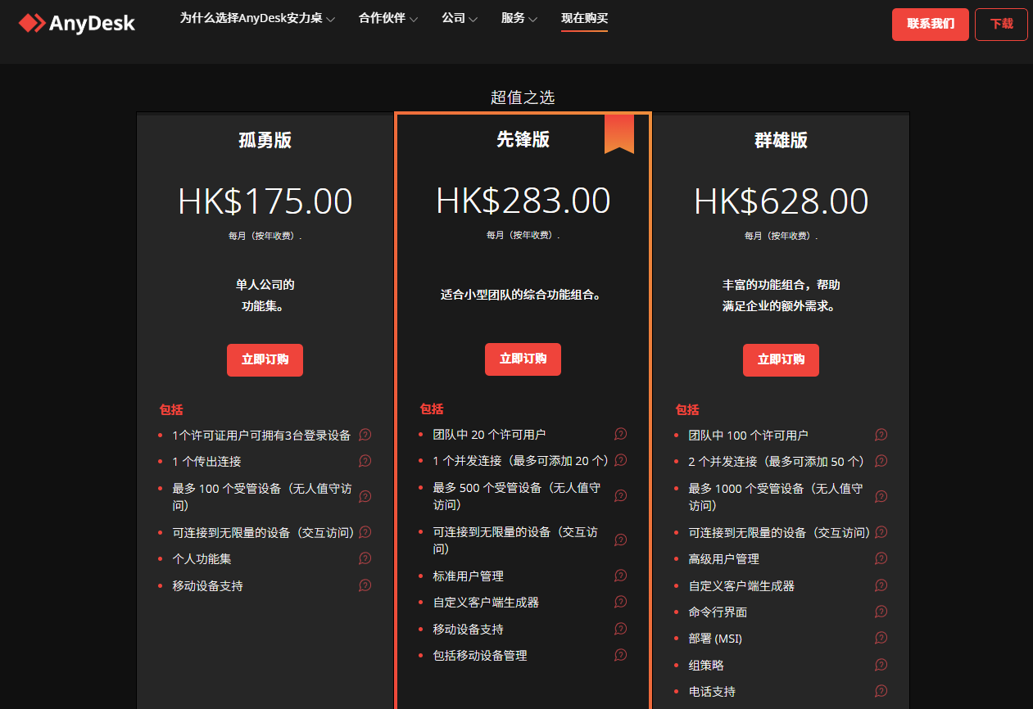This screenshot has width=1033, height=709.
Task: Open info icon beside 1 个传出连接
Action: [x=365, y=461]
